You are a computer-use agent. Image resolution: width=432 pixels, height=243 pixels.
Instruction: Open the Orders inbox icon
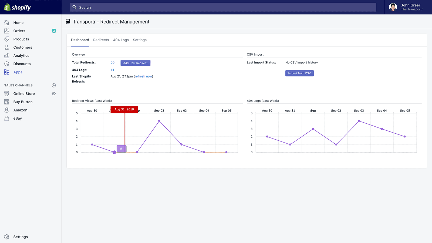point(7,31)
